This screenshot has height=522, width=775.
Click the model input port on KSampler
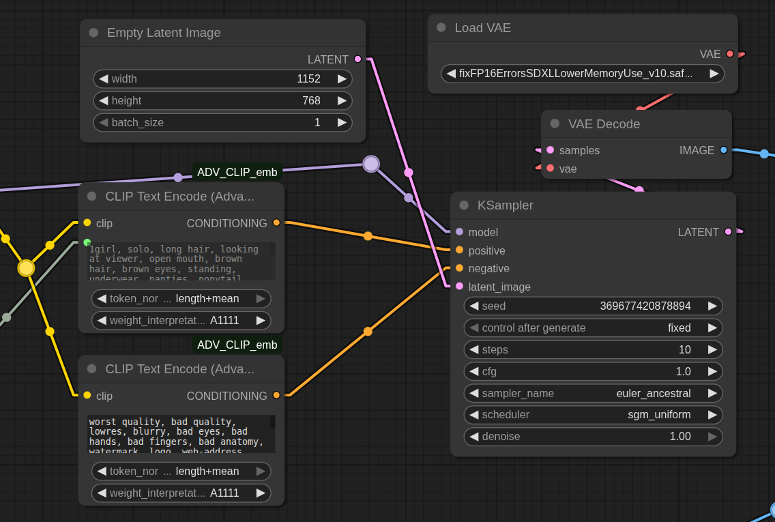459,232
